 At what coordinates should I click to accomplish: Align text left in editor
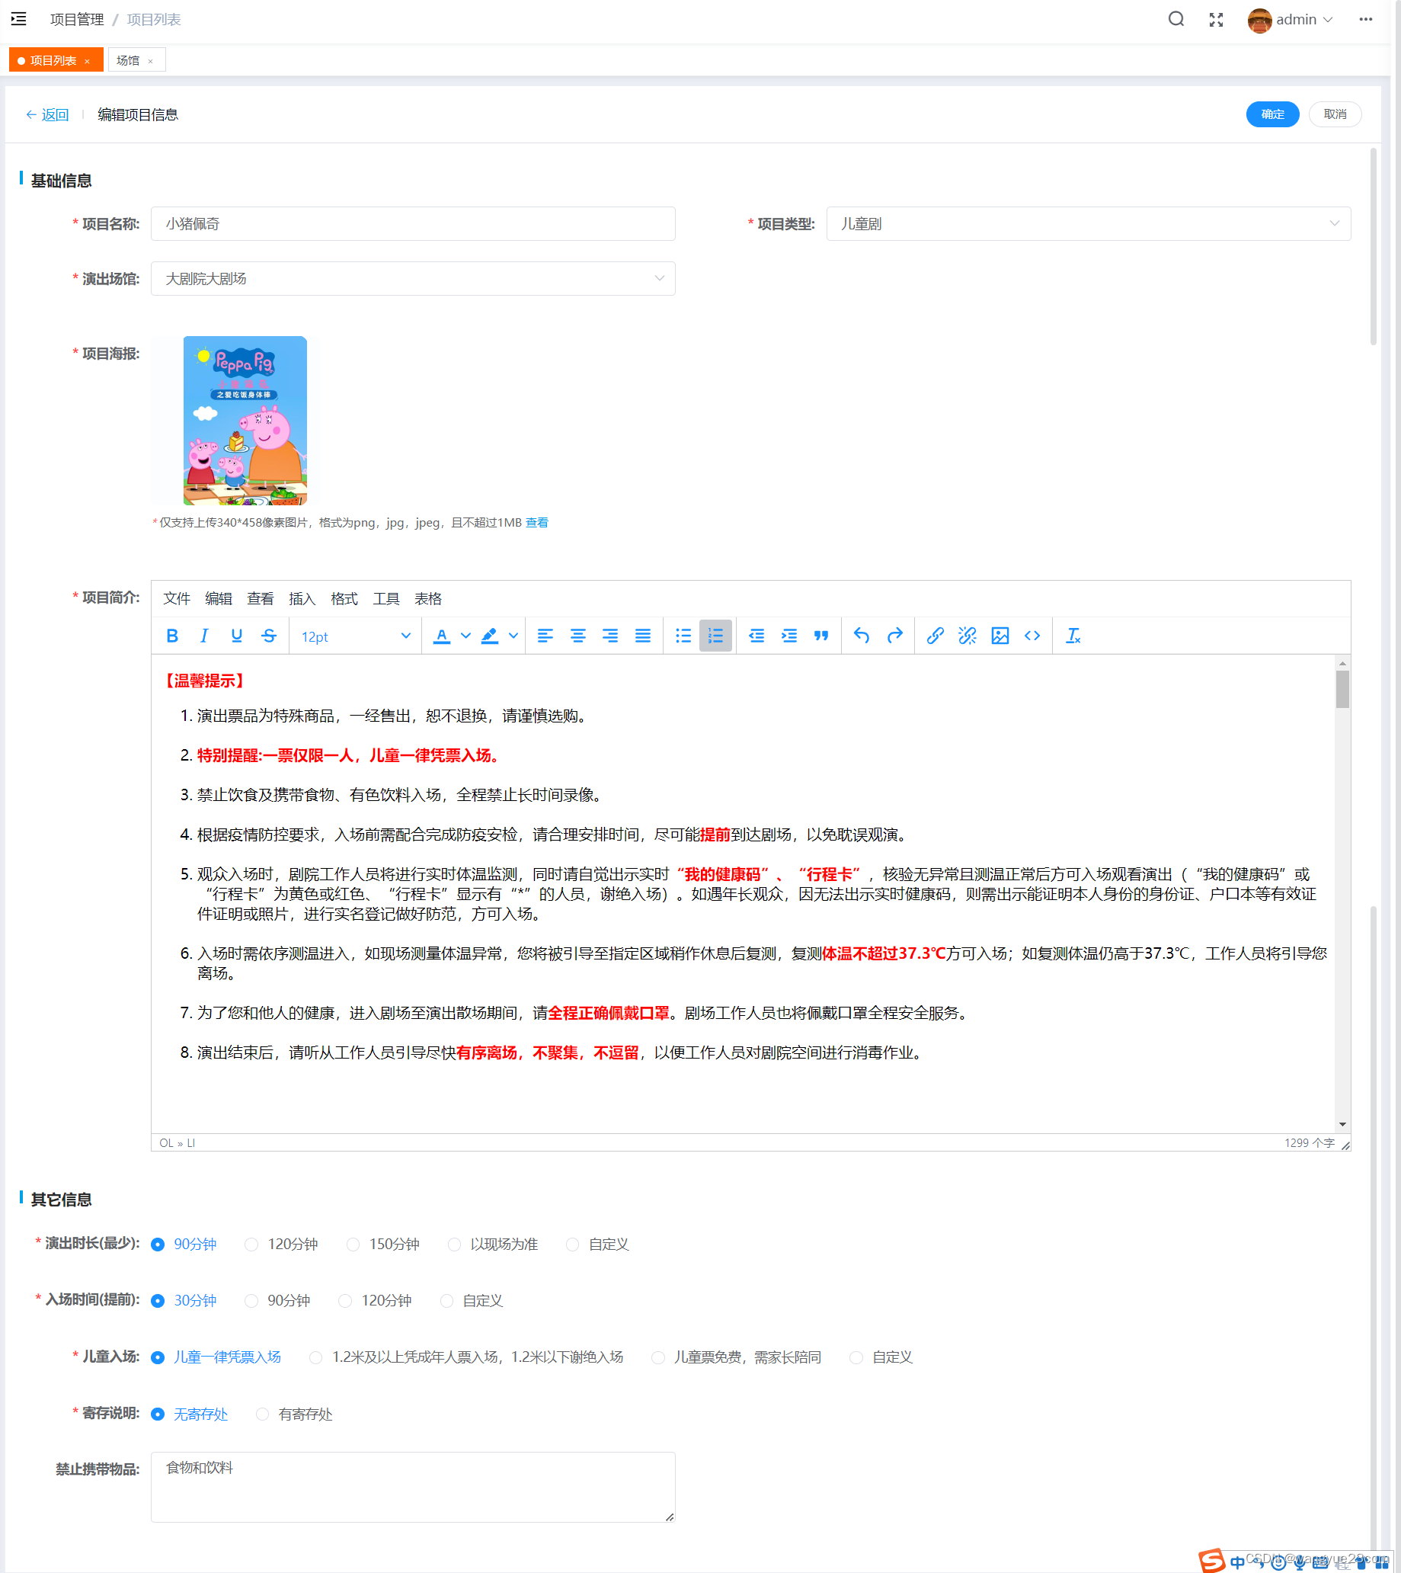click(545, 636)
